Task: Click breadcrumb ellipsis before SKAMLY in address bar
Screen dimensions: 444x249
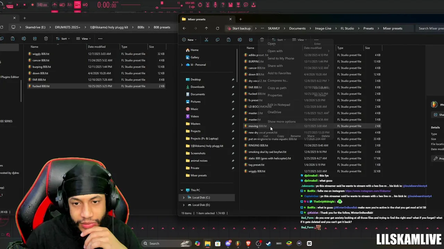Action: click(263, 28)
